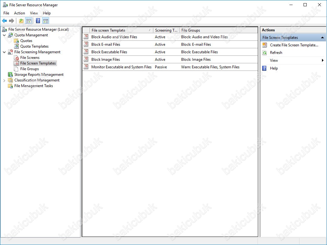Click Refresh in the Actions pane
The image size is (327, 245).
click(x=276, y=53)
